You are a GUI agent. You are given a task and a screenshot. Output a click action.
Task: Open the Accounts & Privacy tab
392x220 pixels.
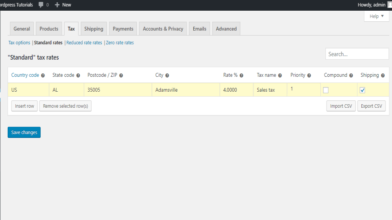click(x=163, y=29)
